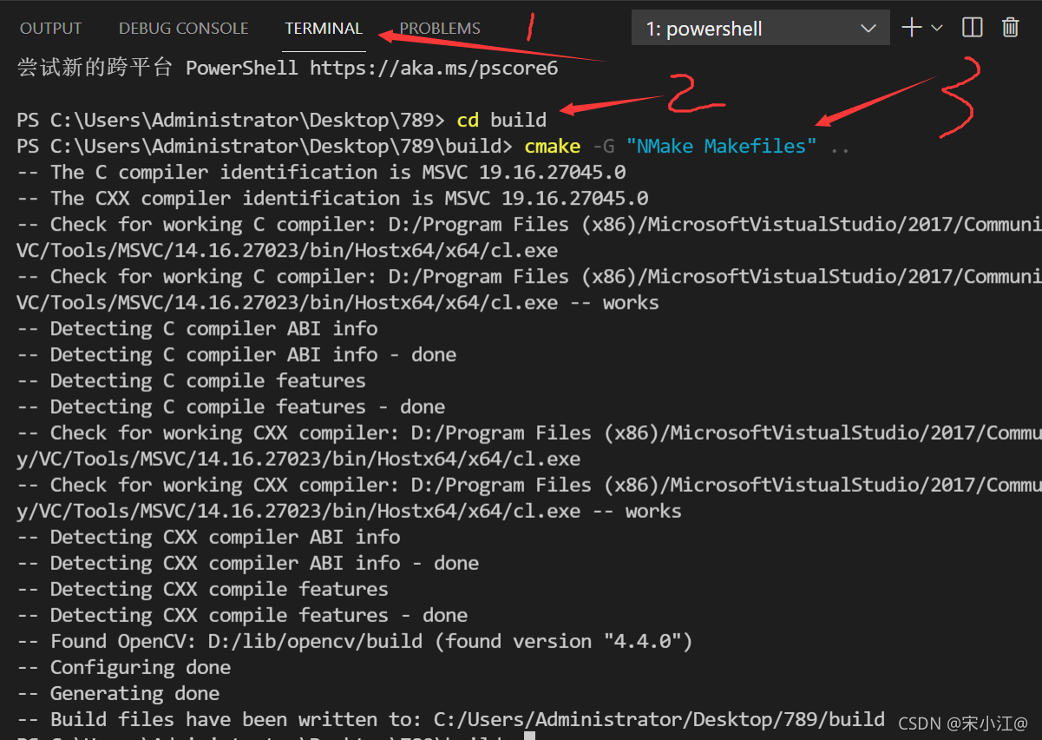Screen dimensions: 1042x740
Task: Click 'Detecting CXX compile features - done' line
Action: coord(242,614)
